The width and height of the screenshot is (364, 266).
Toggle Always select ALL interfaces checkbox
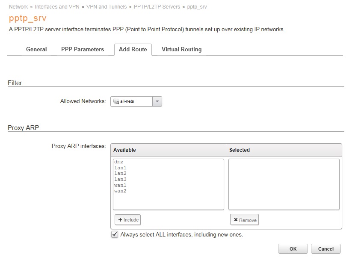(x=115, y=234)
